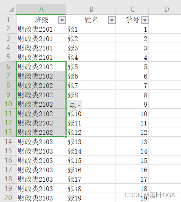This screenshot has height=202, width=181.
Task: Select row 6 header
Action: pyautogui.click(x=8, y=66)
